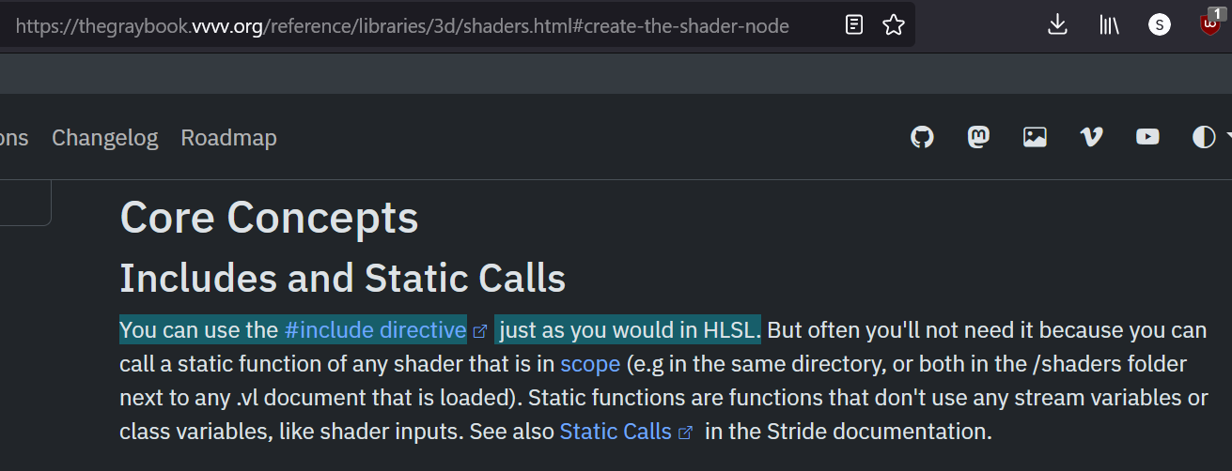Click the Includes and Static Calls heading

pos(342,278)
